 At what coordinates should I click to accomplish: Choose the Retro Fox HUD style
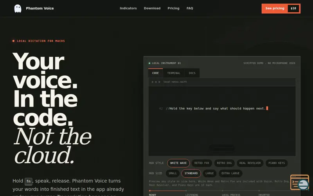[x=201, y=163]
